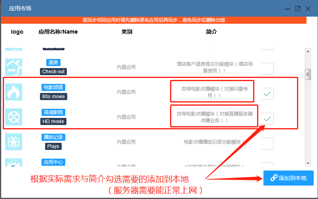Select the 高清影院 name tag
This screenshot has width=318, height=199.
point(53,112)
